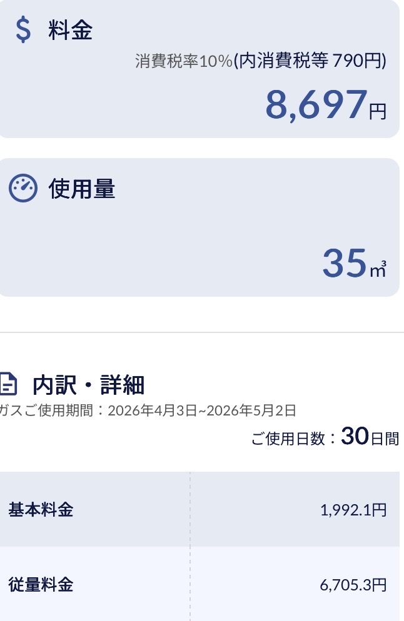Click the 6,705.3円 metered charge amount

pos(353,585)
